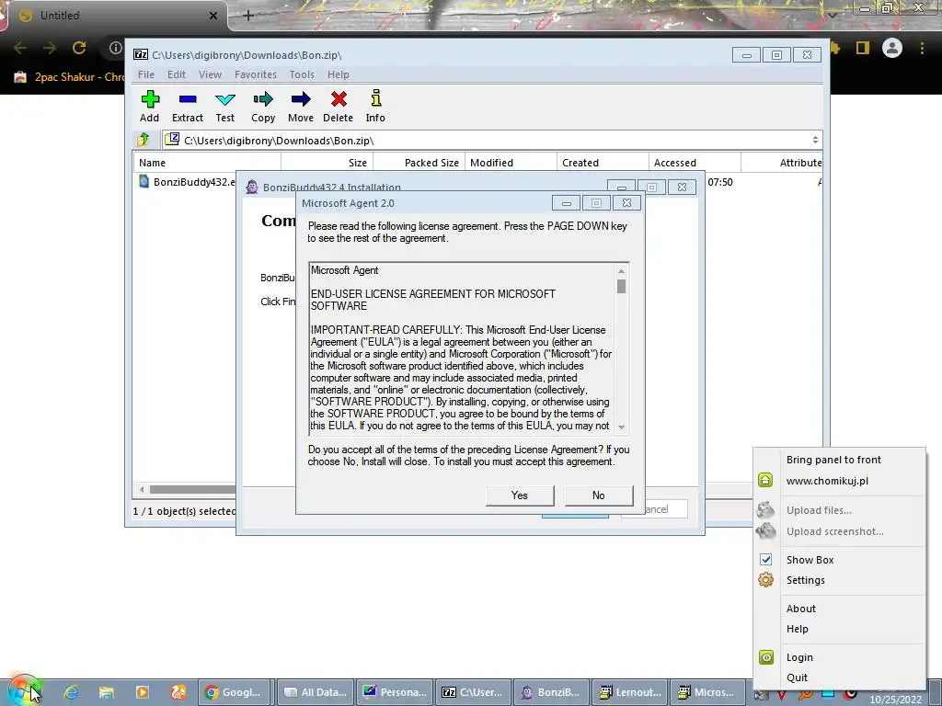Decline the license with No button

coord(598,495)
